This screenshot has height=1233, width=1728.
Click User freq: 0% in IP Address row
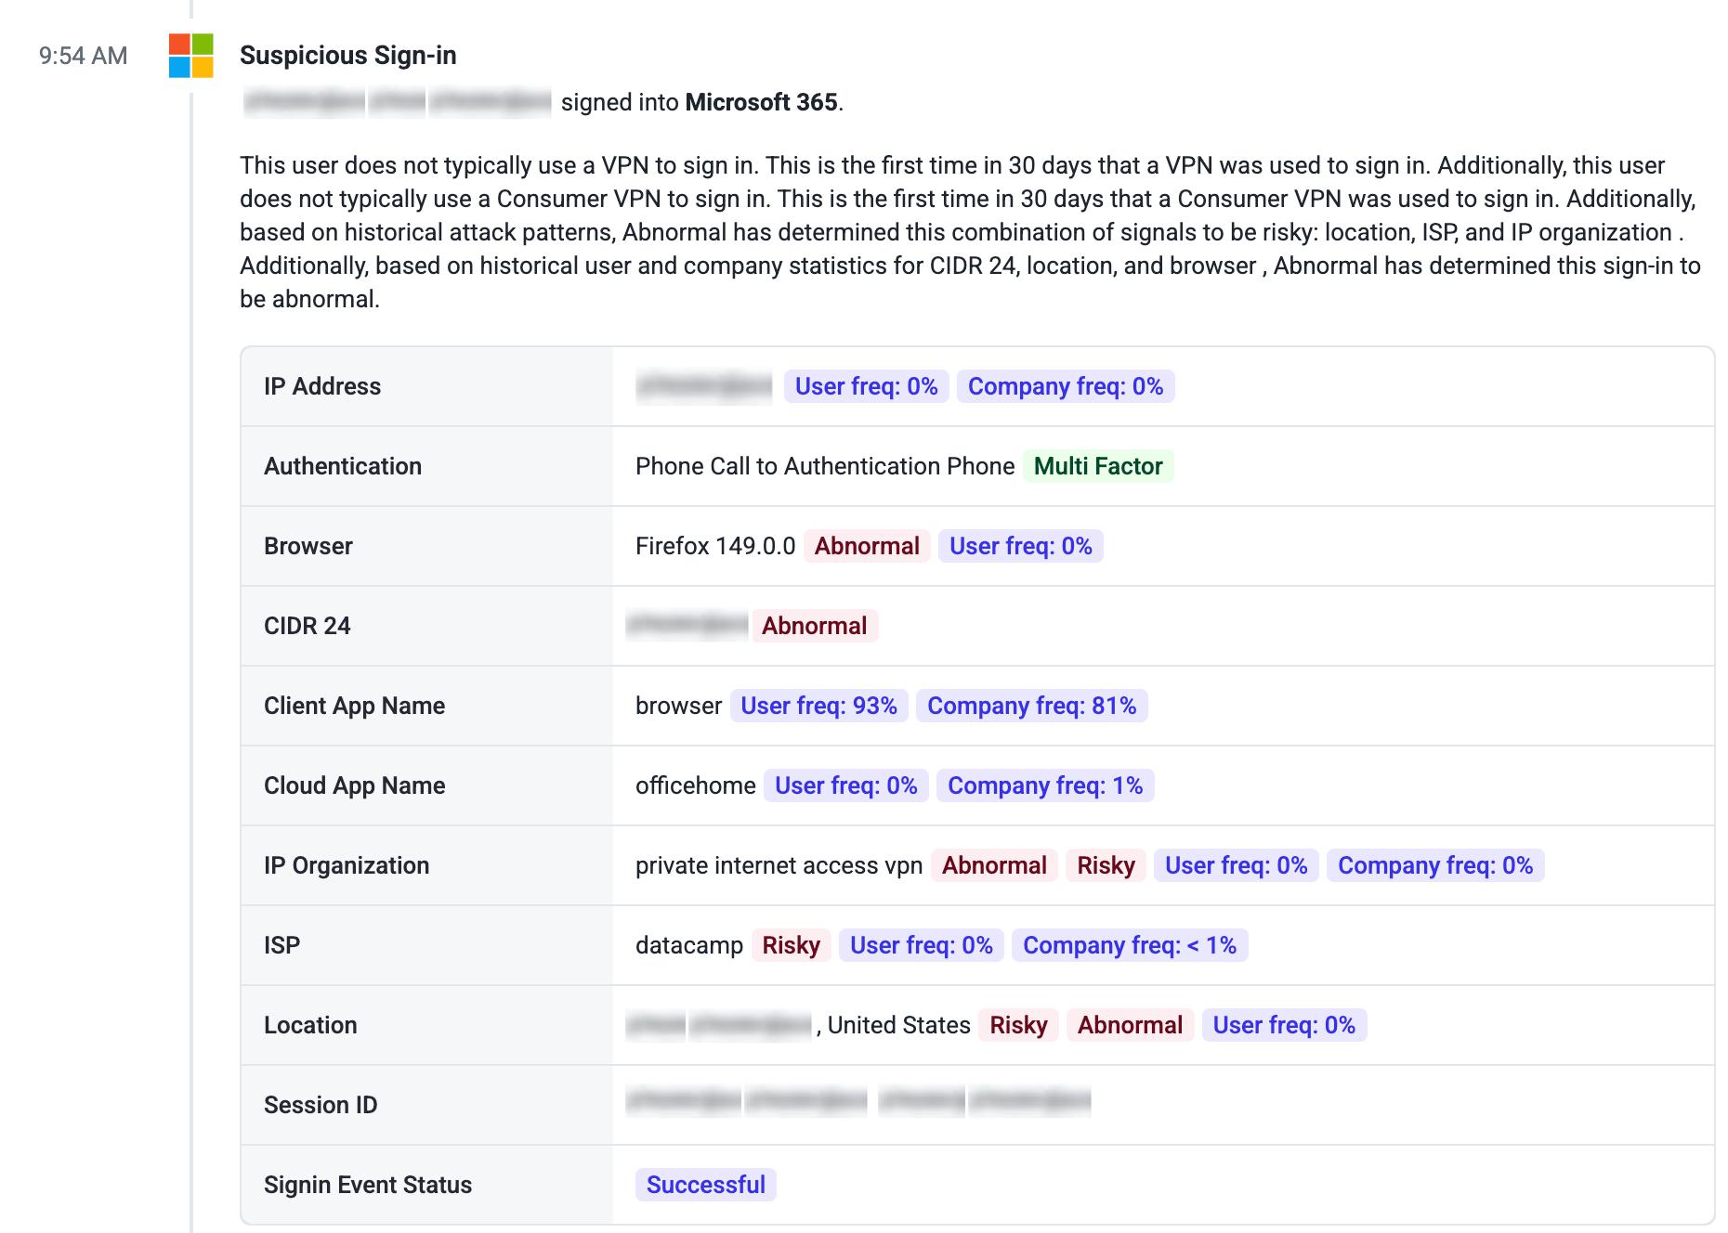click(x=867, y=386)
